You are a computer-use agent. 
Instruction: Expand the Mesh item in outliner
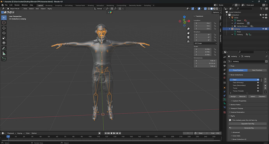click(x=232, y=21)
